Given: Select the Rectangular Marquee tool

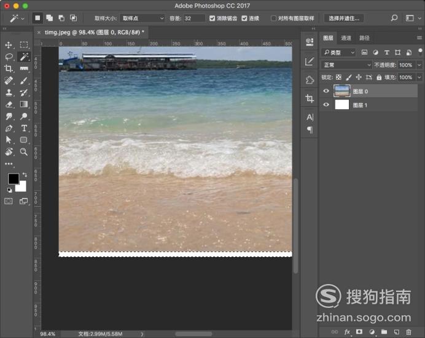Looking at the screenshot, I should pyautogui.click(x=24, y=45).
